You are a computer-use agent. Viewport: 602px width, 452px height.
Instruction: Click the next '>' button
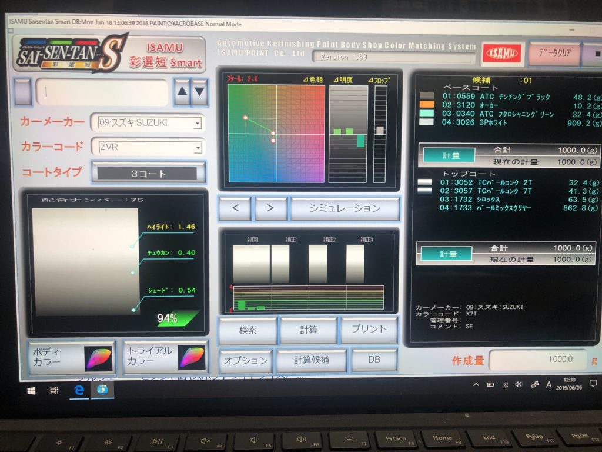pyautogui.click(x=270, y=208)
